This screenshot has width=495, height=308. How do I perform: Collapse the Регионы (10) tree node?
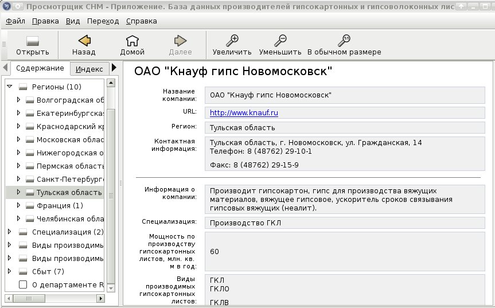pos(10,86)
